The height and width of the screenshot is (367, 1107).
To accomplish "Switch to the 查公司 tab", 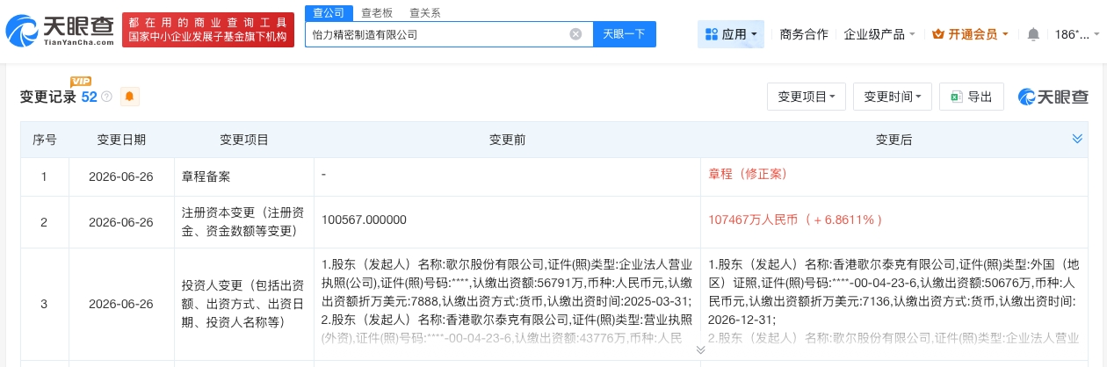I will click(327, 12).
